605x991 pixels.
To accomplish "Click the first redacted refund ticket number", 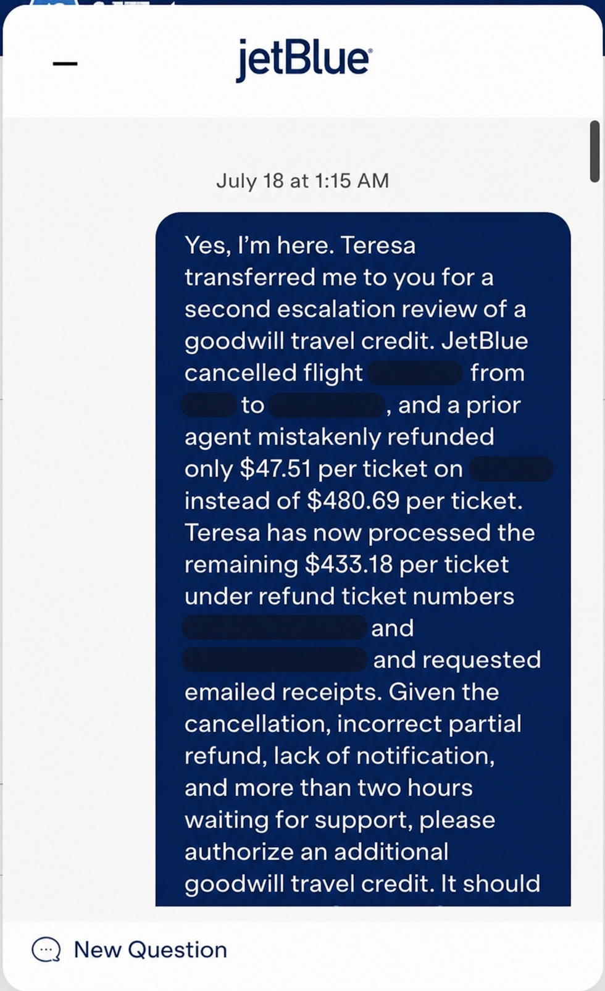I will click(x=275, y=627).
